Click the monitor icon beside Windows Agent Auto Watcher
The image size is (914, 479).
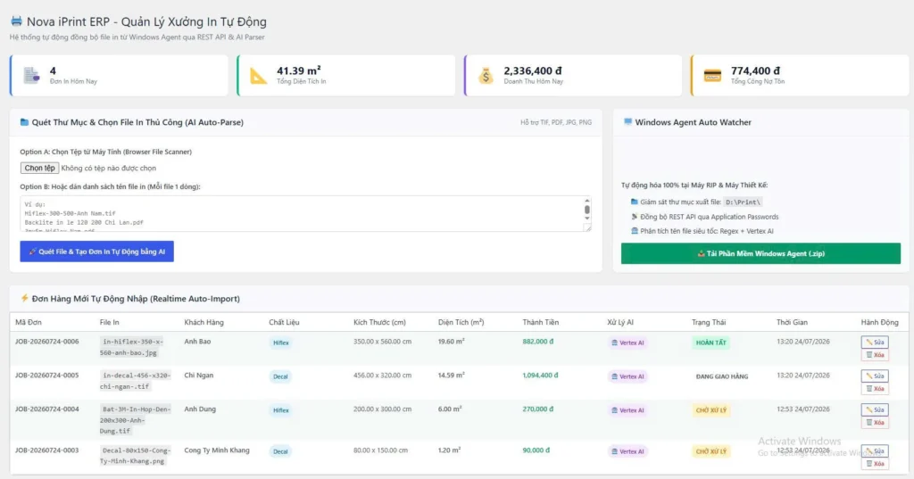[627, 122]
